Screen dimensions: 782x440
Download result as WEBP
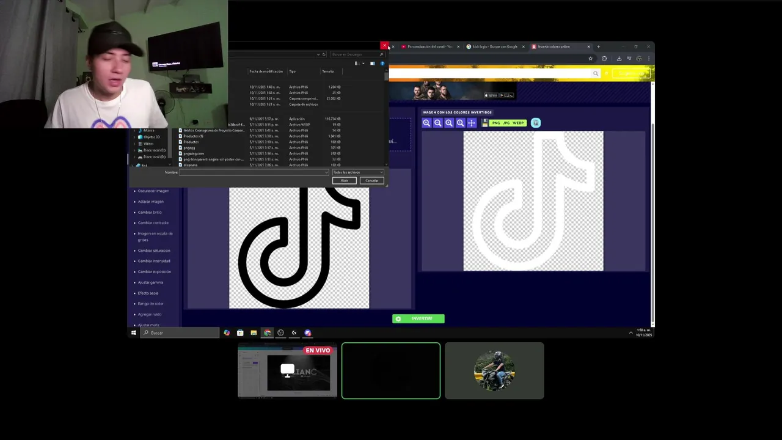point(518,123)
